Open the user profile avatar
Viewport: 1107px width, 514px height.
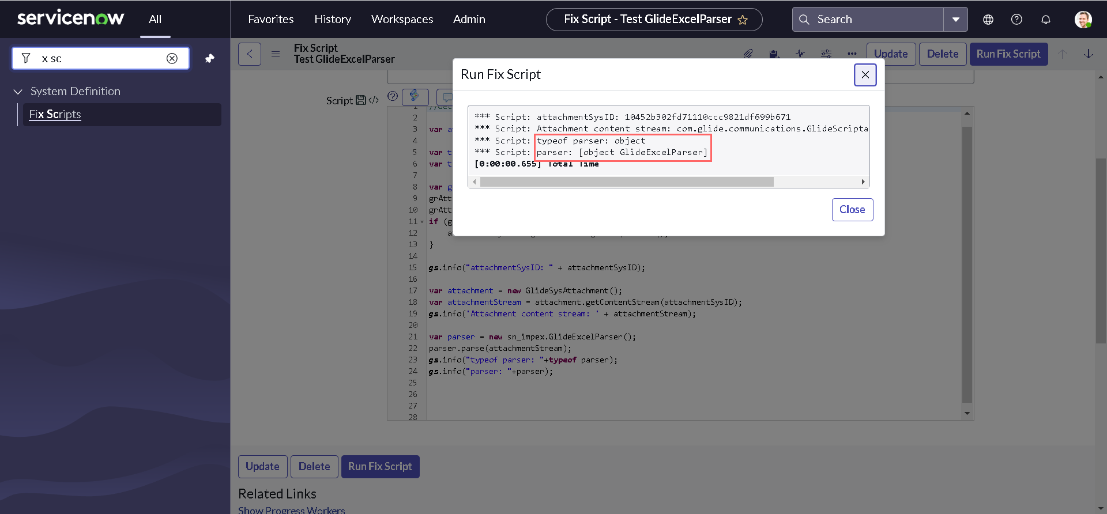(x=1083, y=20)
